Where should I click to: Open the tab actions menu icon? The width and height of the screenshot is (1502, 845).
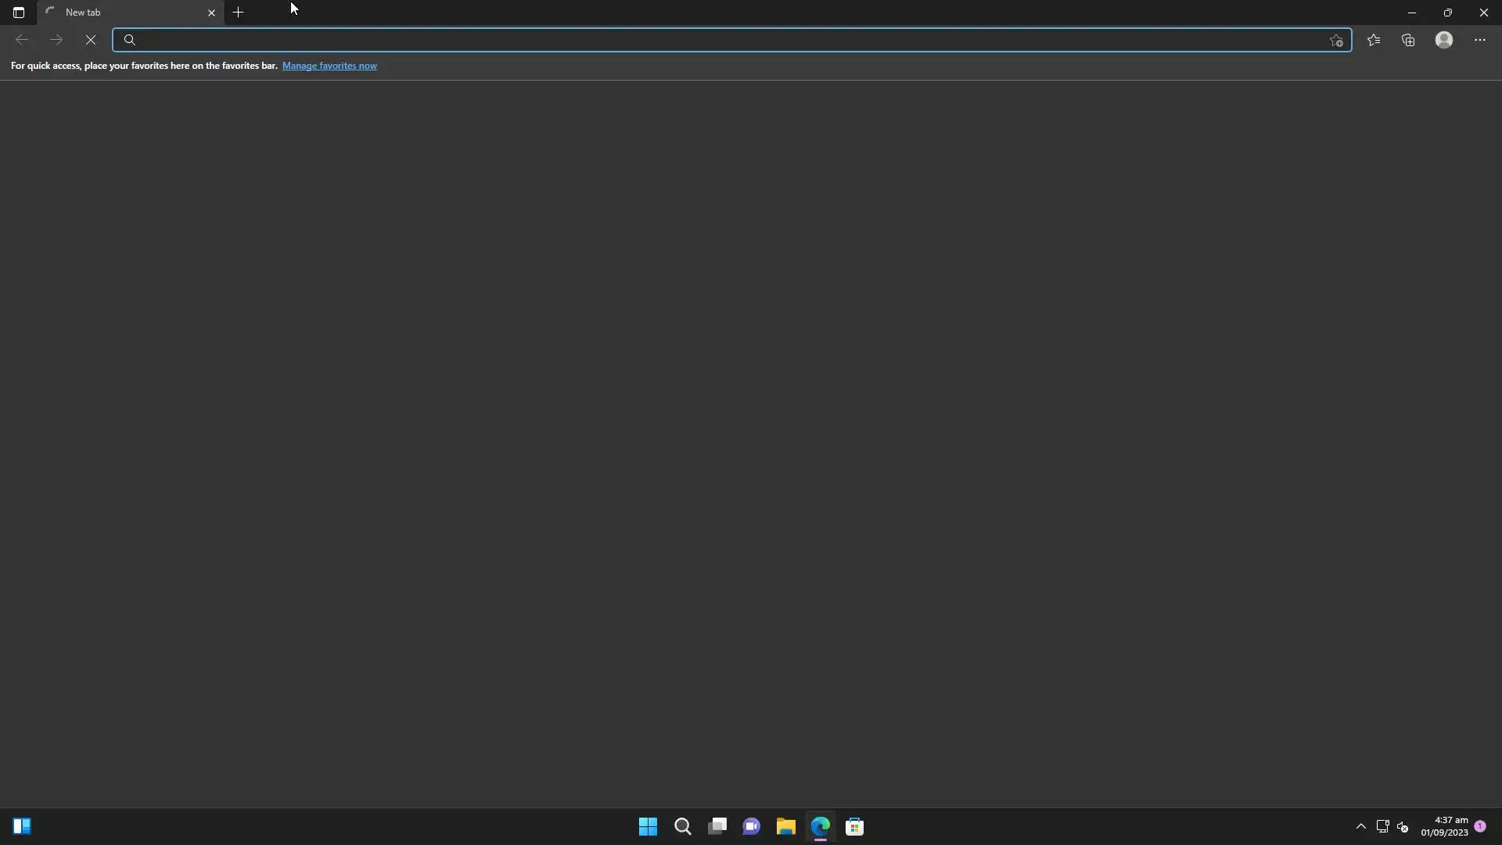(x=19, y=13)
